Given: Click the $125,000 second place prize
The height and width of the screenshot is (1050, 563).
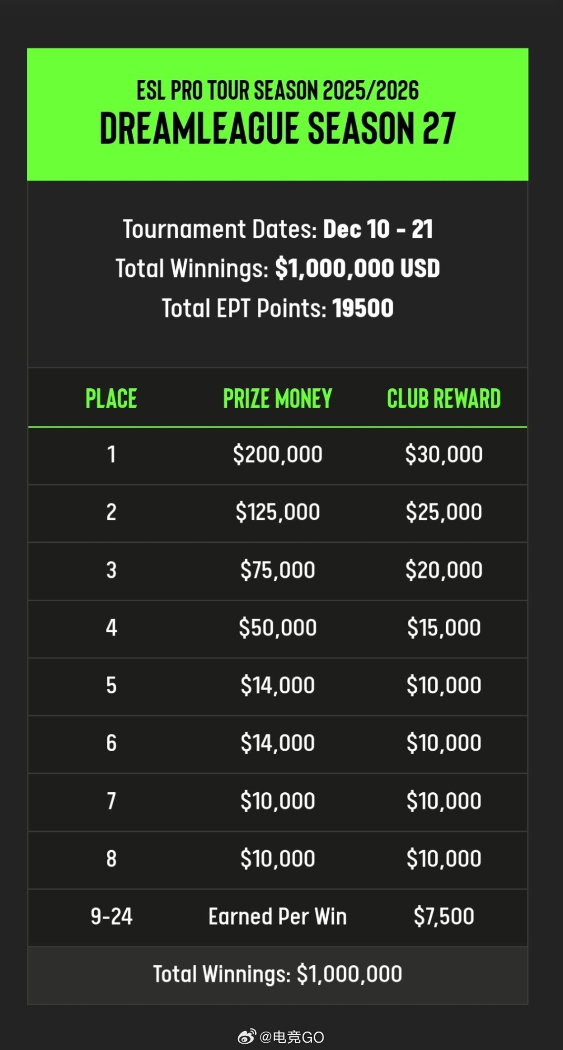Looking at the screenshot, I should [278, 512].
